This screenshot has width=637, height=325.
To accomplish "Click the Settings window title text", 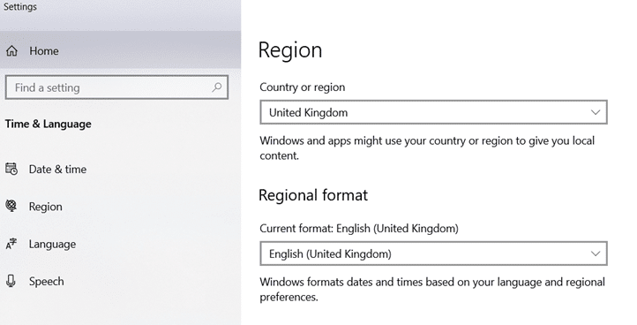I will [20, 6].
